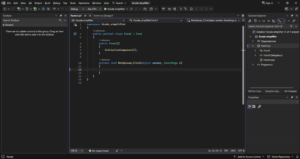Viewport: 300px width, 159px height.
Task: Open the Debug configuration dropdown
Action: click(77, 9)
